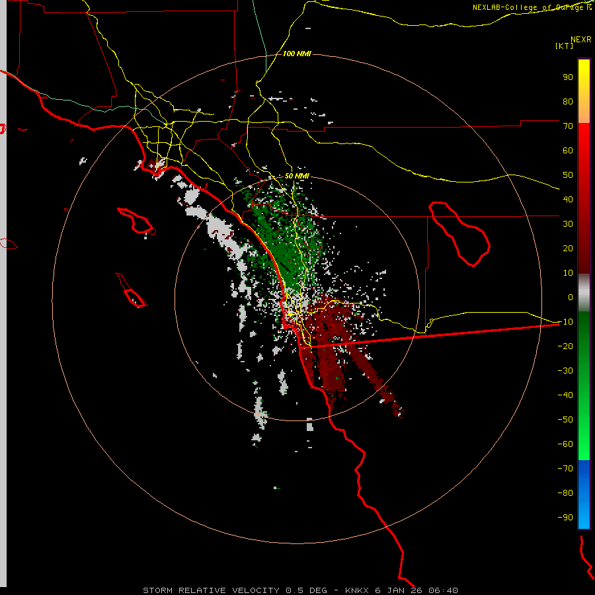Select the 20 value on velocity scale
The height and width of the screenshot is (595, 595).
click(568, 248)
